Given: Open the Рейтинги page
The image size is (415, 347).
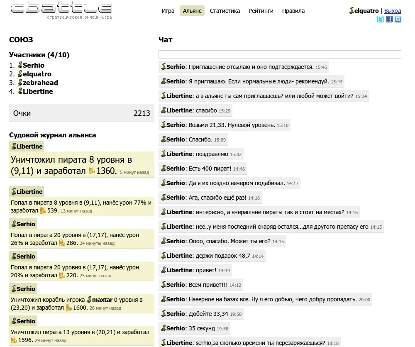Looking at the screenshot, I should [261, 11].
